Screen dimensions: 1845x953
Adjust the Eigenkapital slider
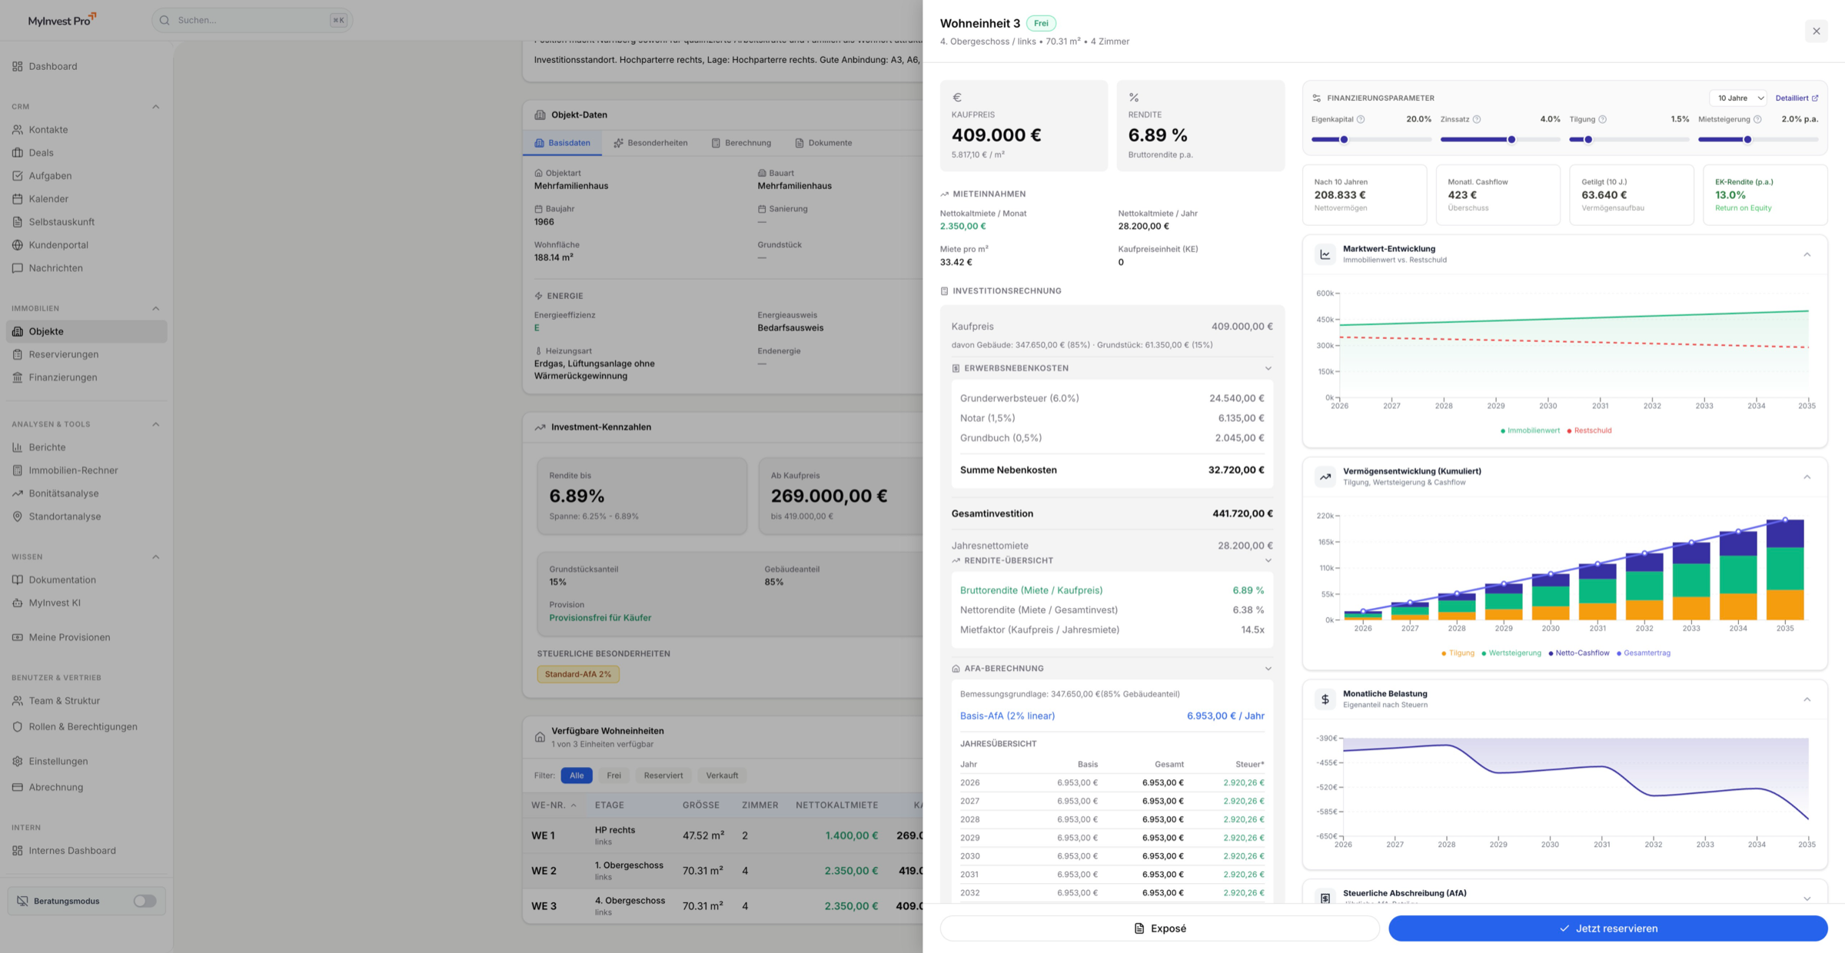(1343, 140)
